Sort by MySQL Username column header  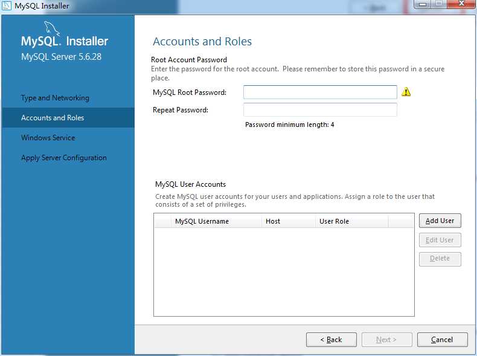pyautogui.click(x=216, y=221)
